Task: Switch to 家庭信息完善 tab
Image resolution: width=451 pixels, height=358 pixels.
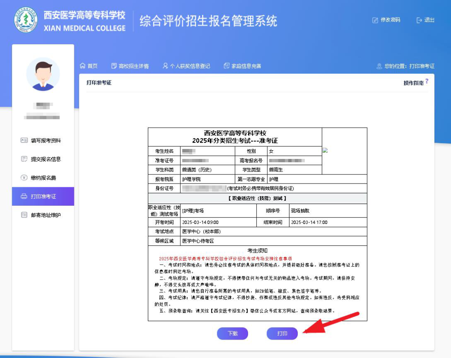Action: coord(246,66)
